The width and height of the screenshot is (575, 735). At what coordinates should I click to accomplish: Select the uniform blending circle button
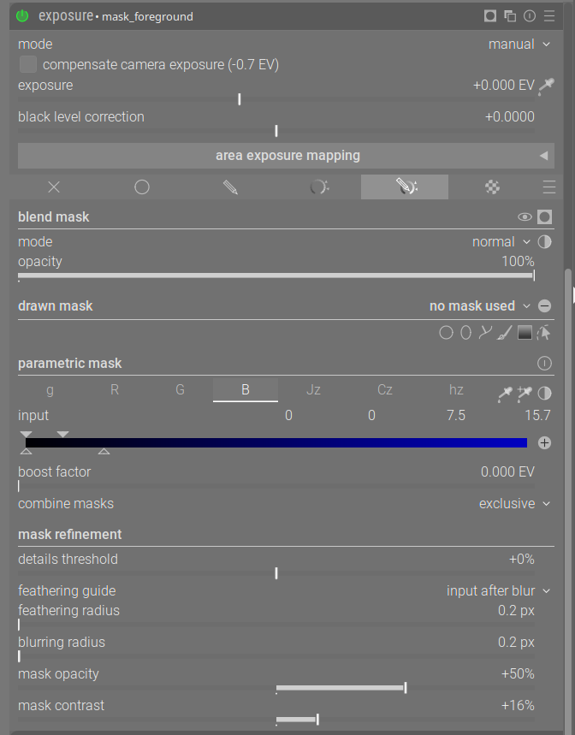coord(142,187)
